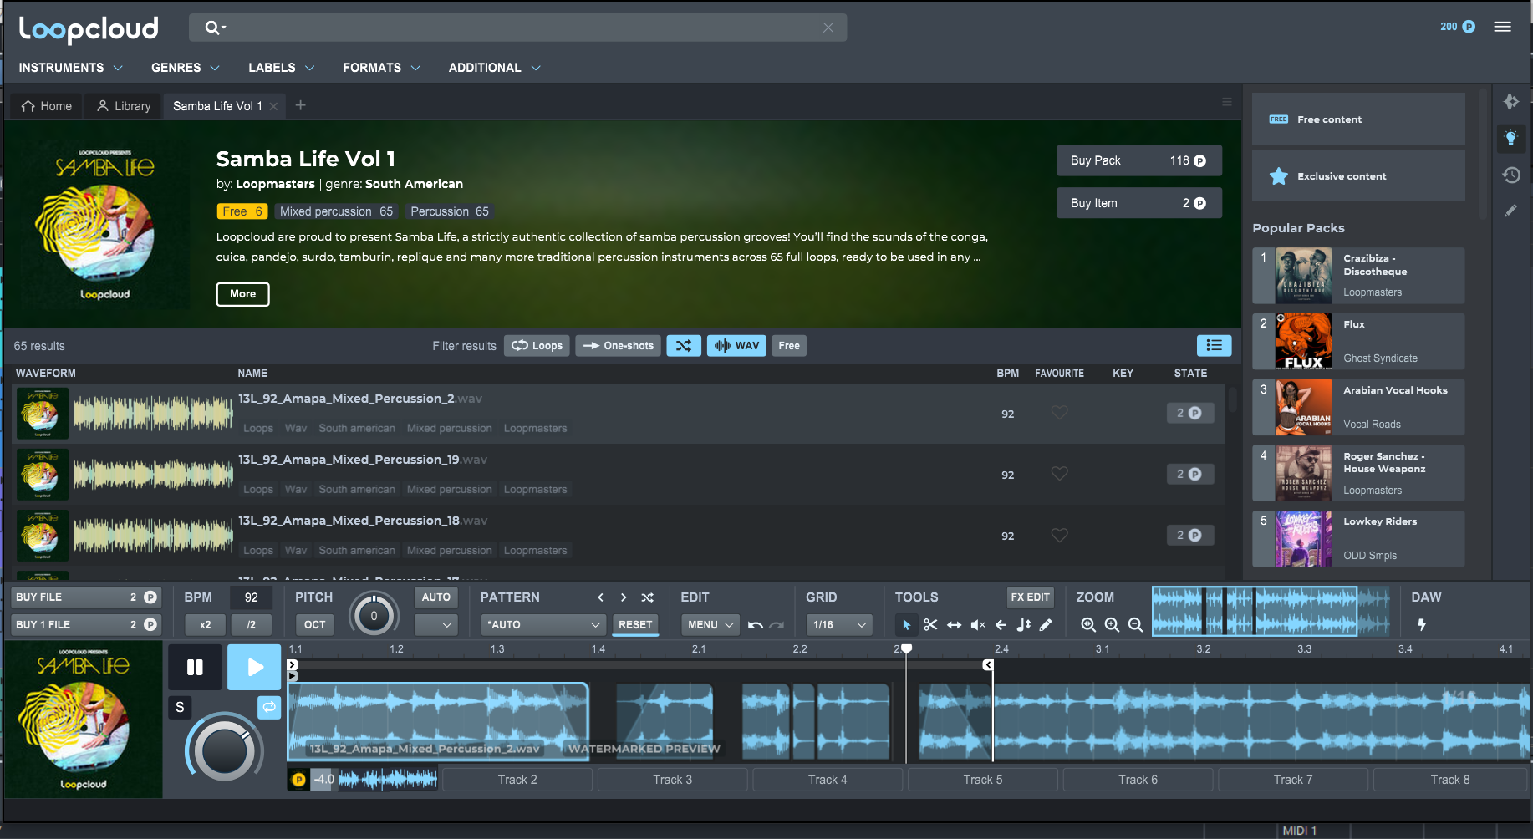Open the *AUTO pattern dropdown
1533x839 pixels.
(x=542, y=624)
